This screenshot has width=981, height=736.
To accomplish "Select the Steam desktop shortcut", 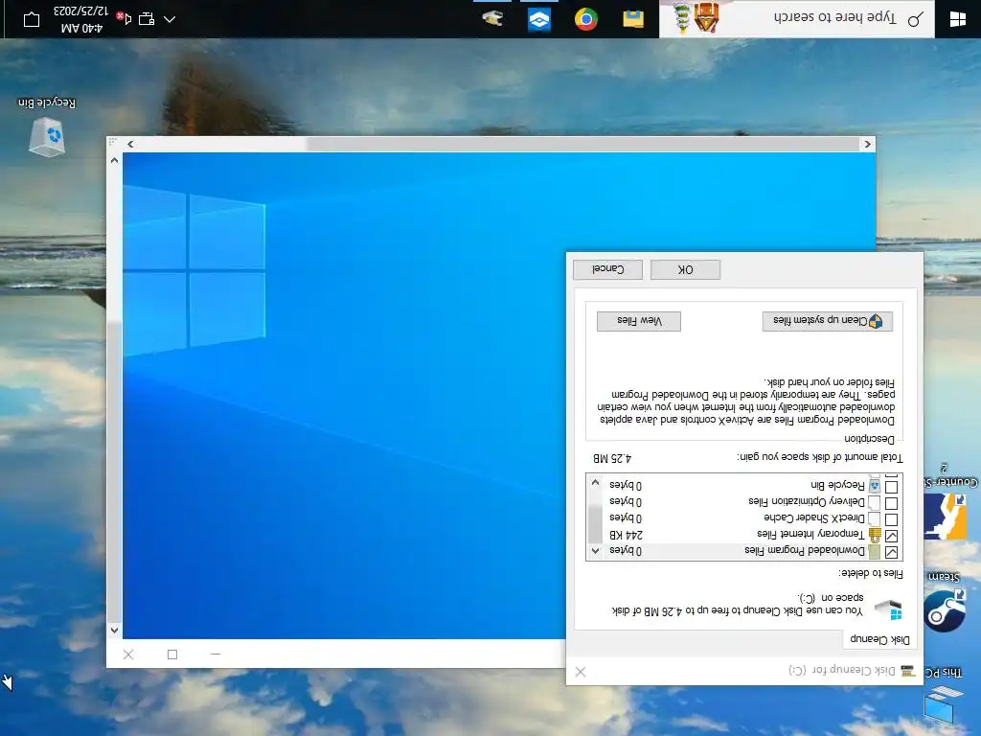I will (944, 604).
